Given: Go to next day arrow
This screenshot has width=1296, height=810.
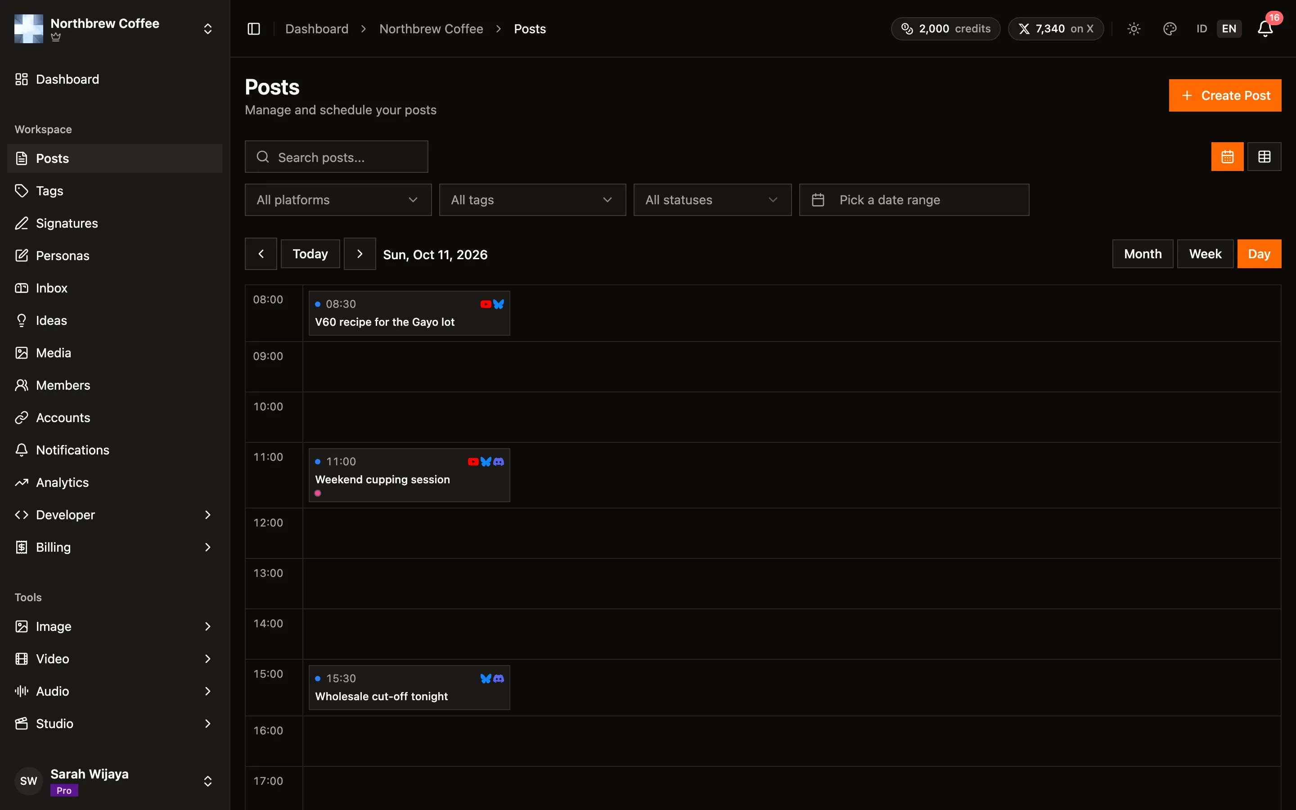Looking at the screenshot, I should [x=360, y=254].
